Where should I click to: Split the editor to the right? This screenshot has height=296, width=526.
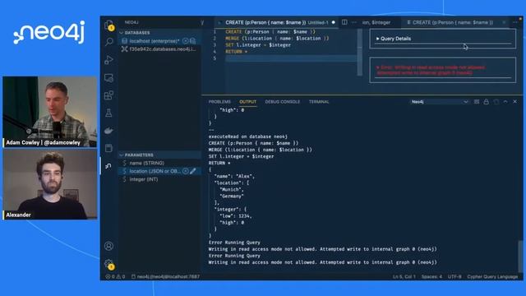coord(344,22)
